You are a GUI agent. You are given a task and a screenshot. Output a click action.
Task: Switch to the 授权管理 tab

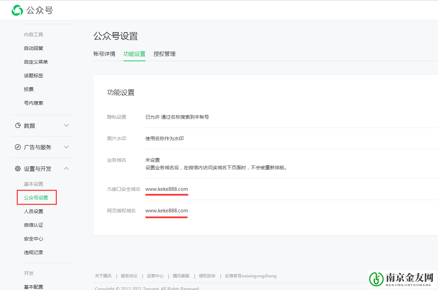pyautogui.click(x=164, y=54)
